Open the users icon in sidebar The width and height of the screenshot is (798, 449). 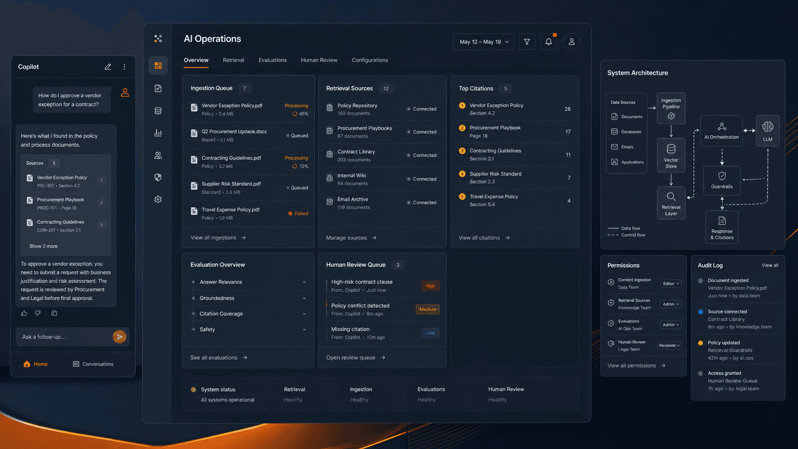click(158, 155)
